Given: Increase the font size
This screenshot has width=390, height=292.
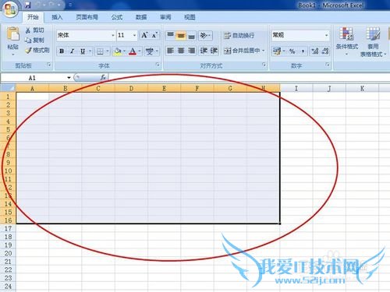Looking at the screenshot, I should (144, 35).
